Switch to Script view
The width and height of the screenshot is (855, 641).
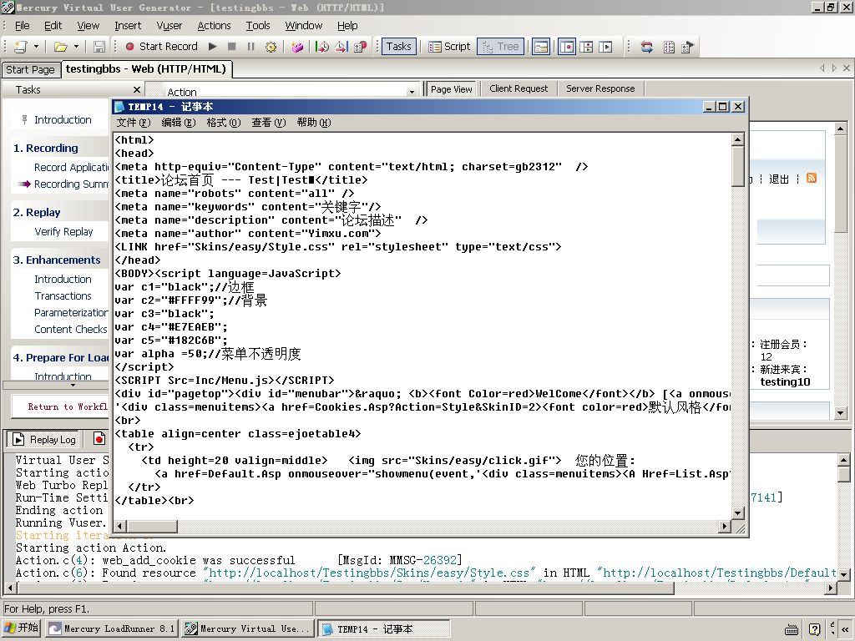pos(449,47)
